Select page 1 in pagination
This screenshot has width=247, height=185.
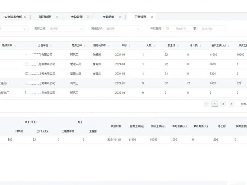click(215, 104)
